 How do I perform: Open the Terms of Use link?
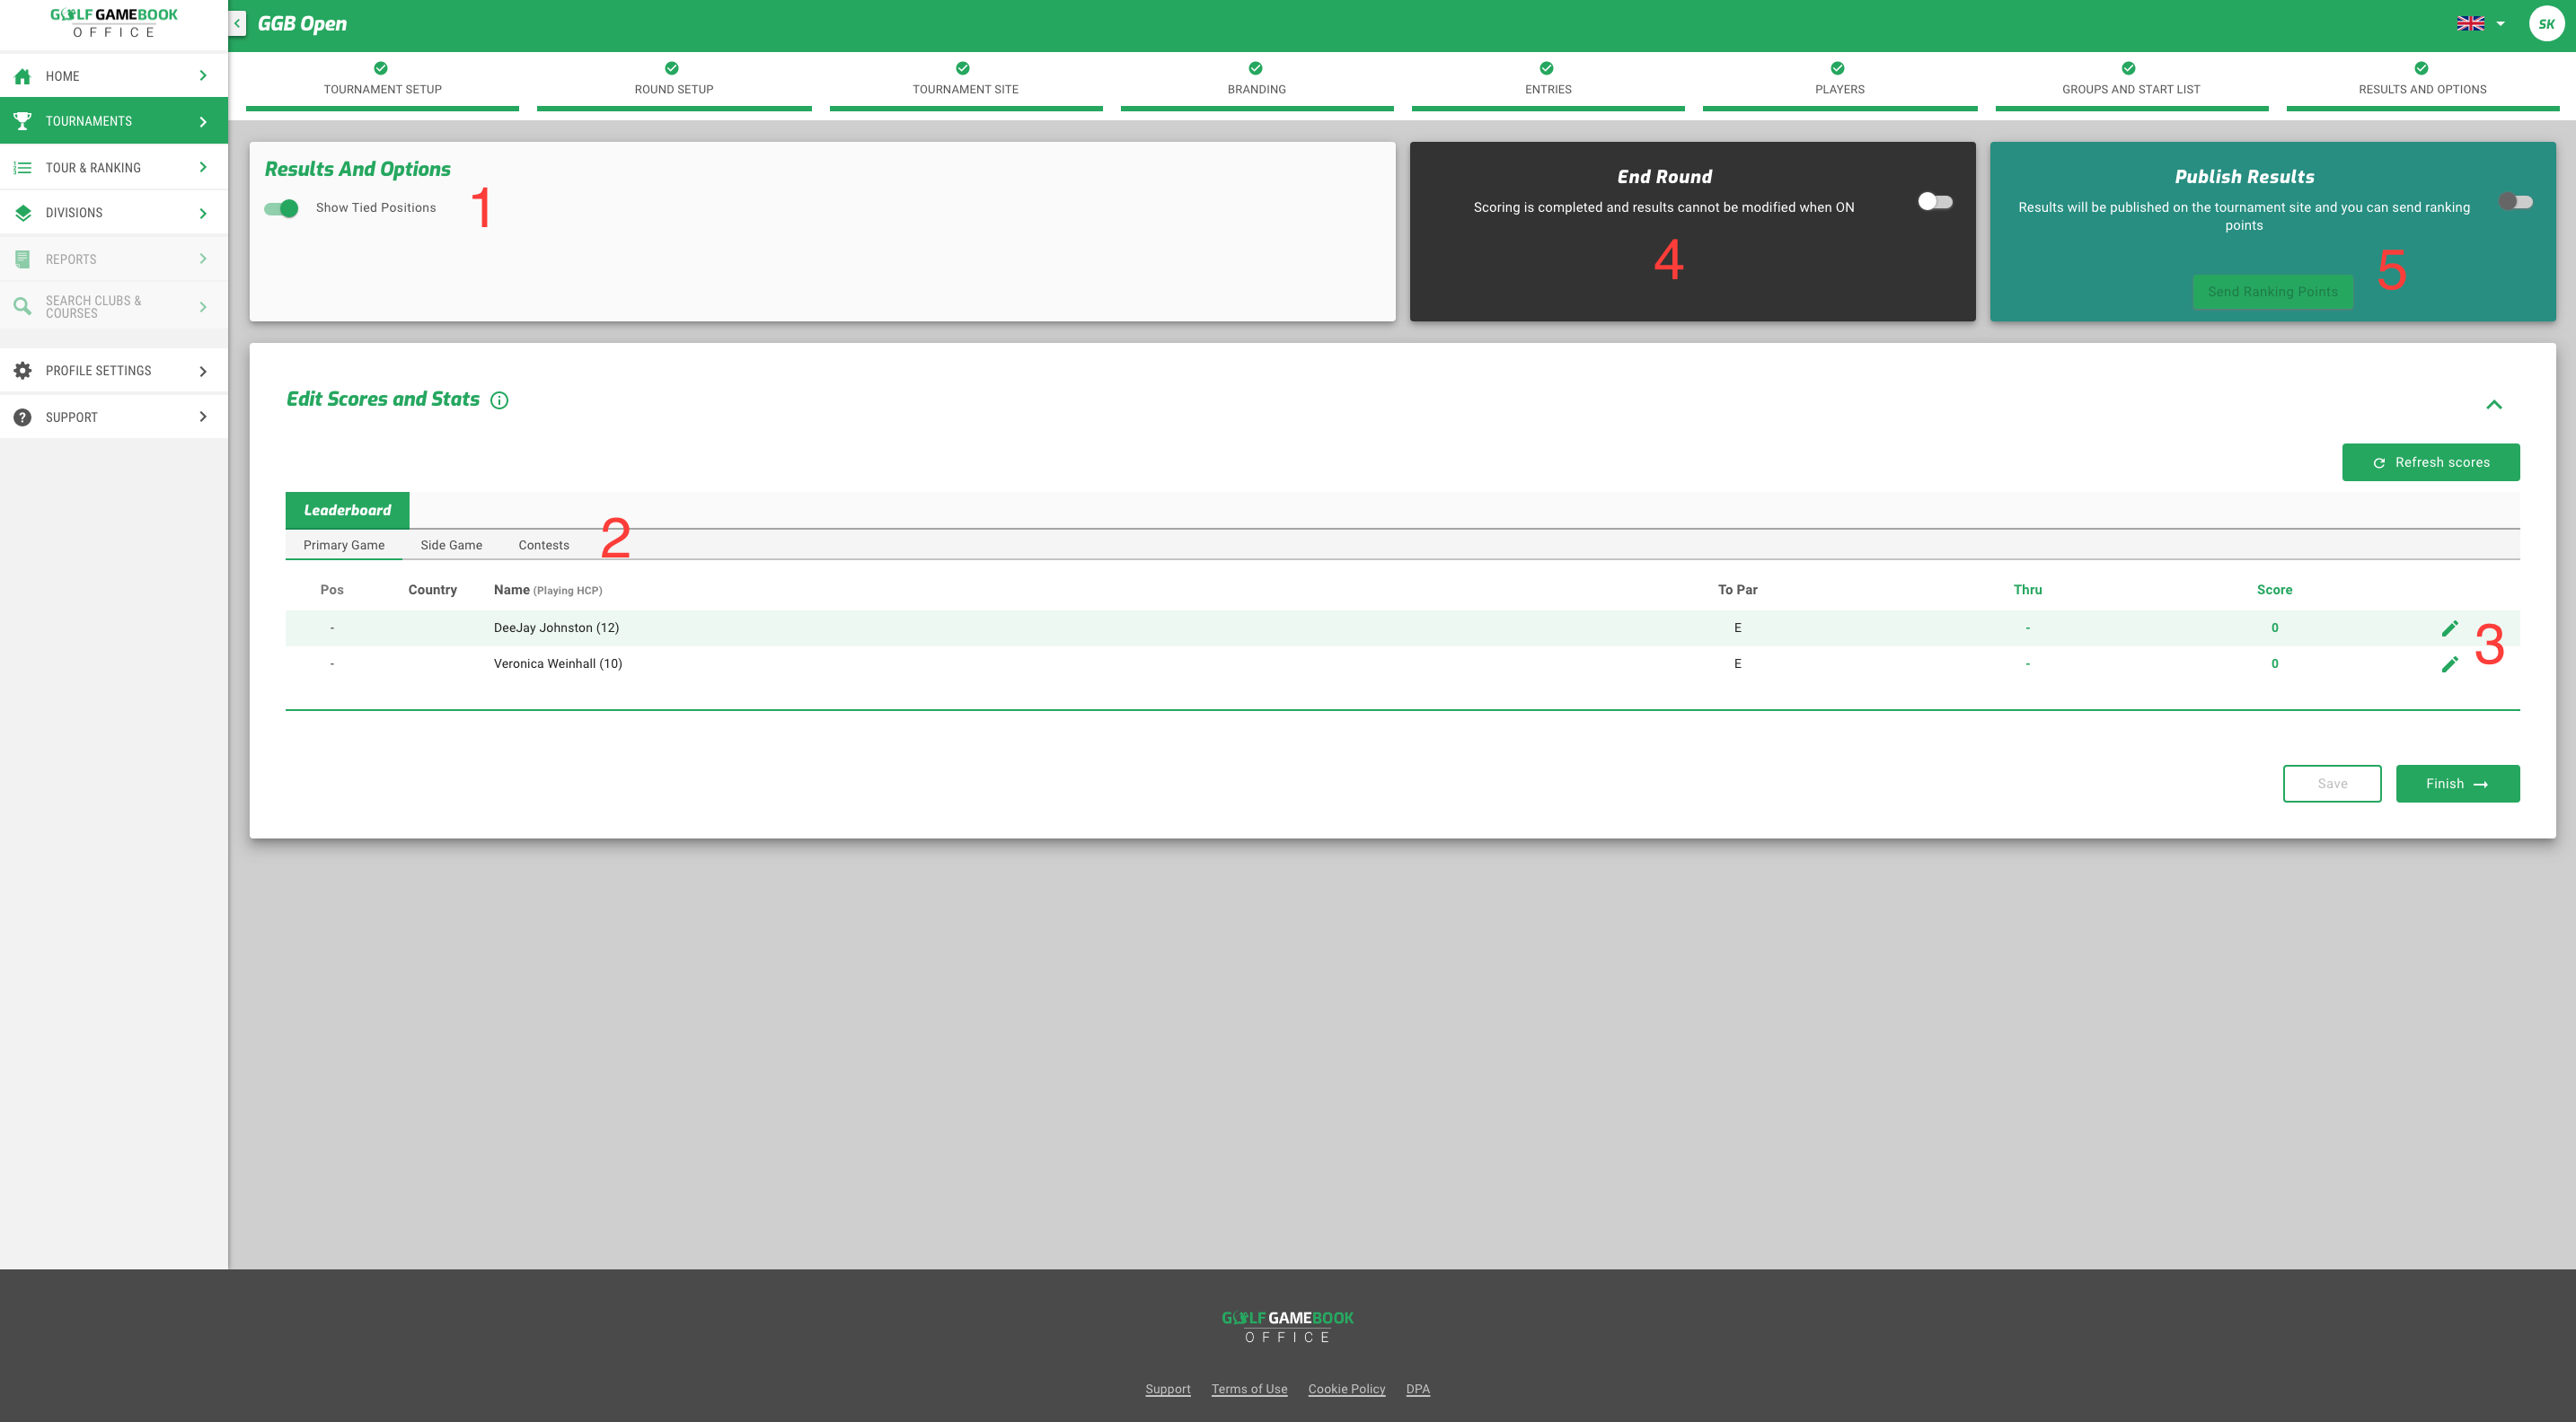(1249, 1388)
